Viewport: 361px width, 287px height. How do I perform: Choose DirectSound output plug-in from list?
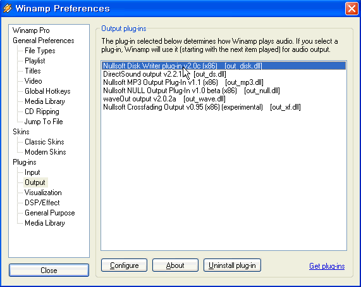click(x=164, y=74)
